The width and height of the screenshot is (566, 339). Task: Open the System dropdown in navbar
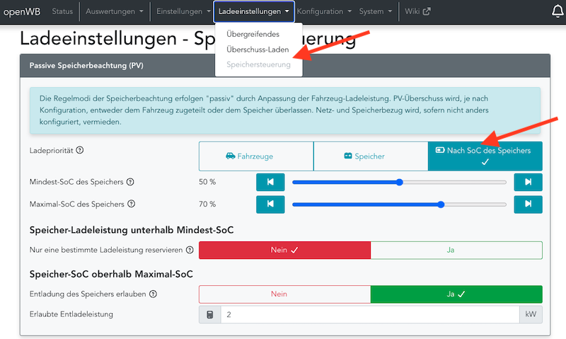tap(376, 11)
